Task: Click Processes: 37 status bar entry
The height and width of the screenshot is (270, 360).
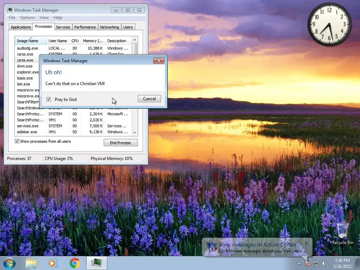Action: [19, 159]
